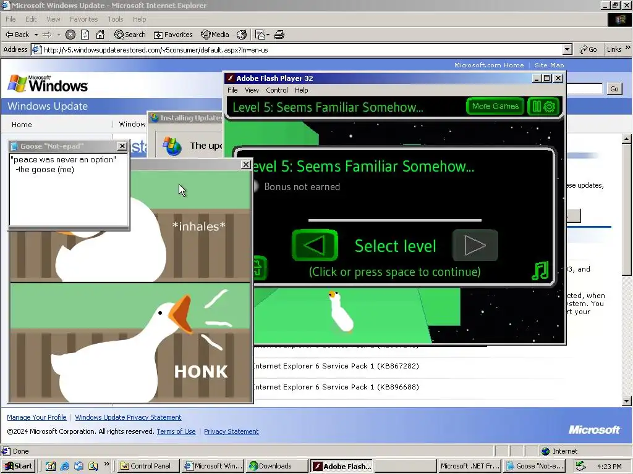The image size is (633, 474).
Task: Click the History icon in IE toolbar
Action: click(242, 35)
